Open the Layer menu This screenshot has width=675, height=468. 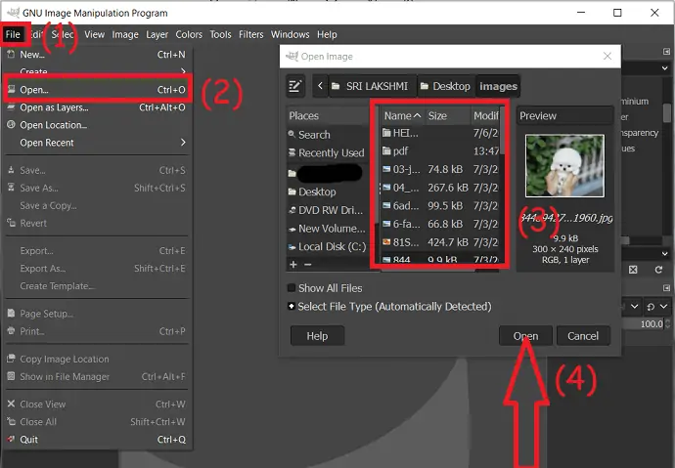[x=157, y=34]
